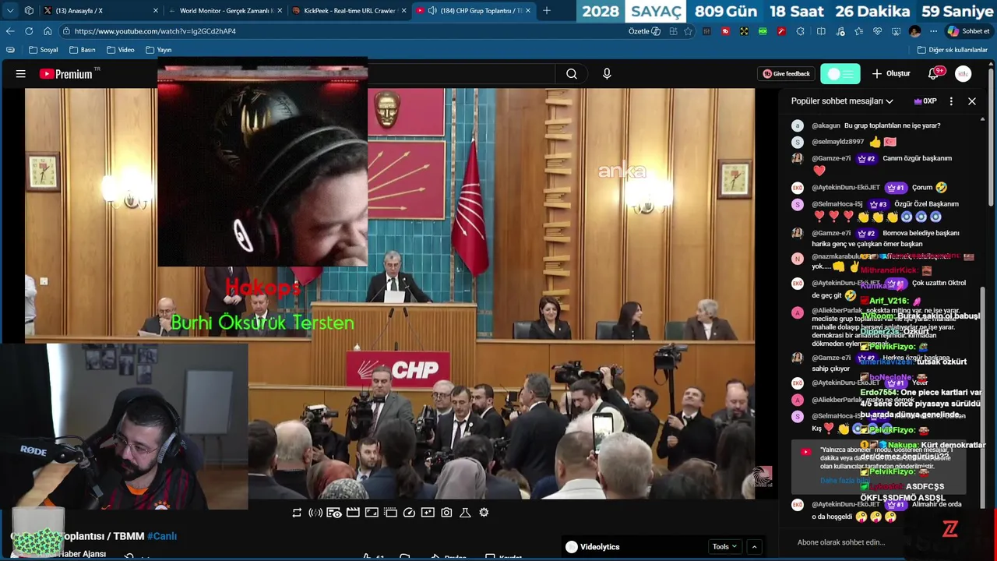Image resolution: width=997 pixels, height=561 pixels.
Task: Click pop-up window player icon
Action: pos(390,513)
